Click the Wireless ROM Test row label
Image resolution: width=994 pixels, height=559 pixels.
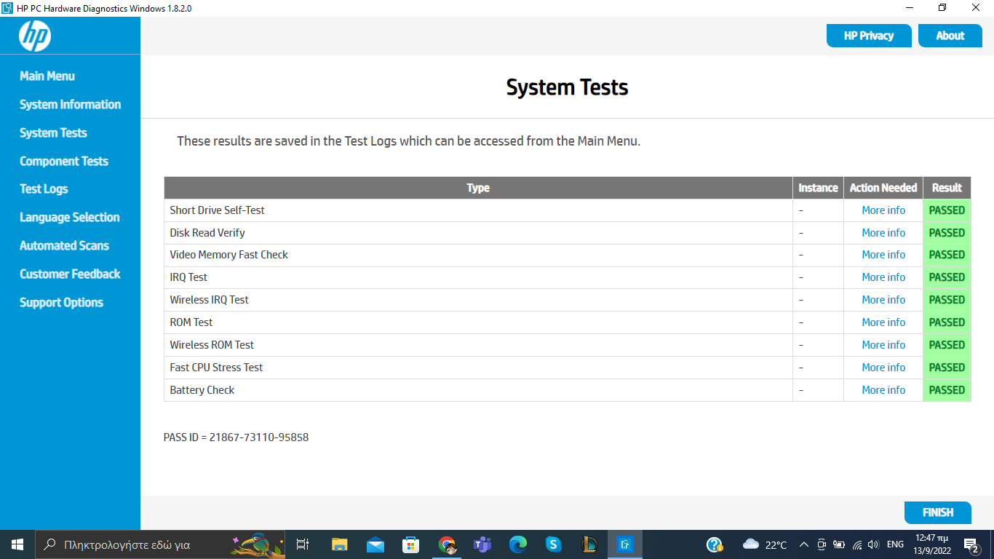(212, 345)
